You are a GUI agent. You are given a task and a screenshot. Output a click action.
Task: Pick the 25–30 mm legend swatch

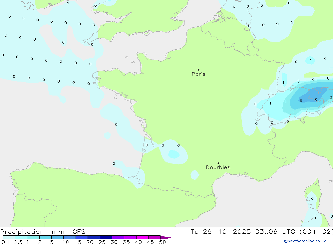(106, 237)
